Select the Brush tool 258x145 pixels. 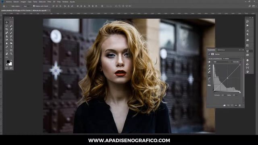[x=11, y=33]
